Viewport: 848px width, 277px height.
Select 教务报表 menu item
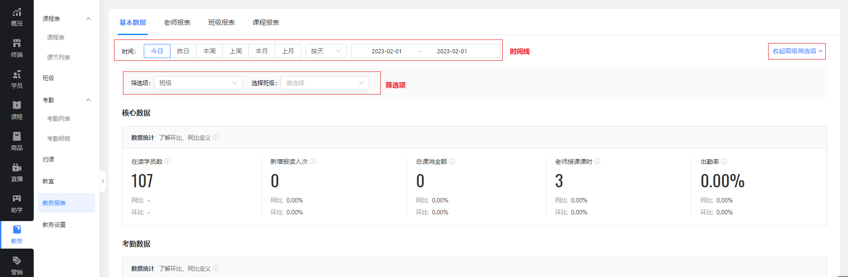click(67, 203)
